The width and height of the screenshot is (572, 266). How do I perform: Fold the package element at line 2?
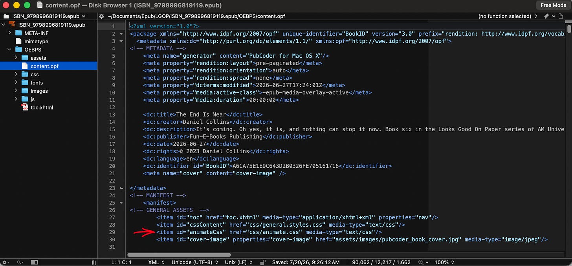pyautogui.click(x=121, y=34)
